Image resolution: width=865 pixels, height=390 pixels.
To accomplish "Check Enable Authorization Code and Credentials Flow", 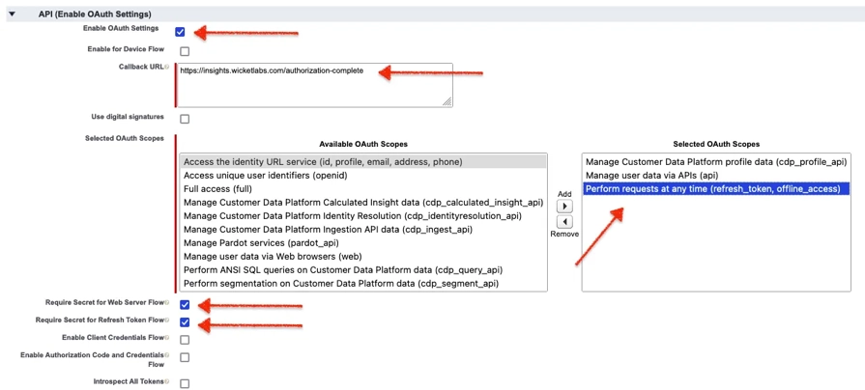I will point(185,358).
